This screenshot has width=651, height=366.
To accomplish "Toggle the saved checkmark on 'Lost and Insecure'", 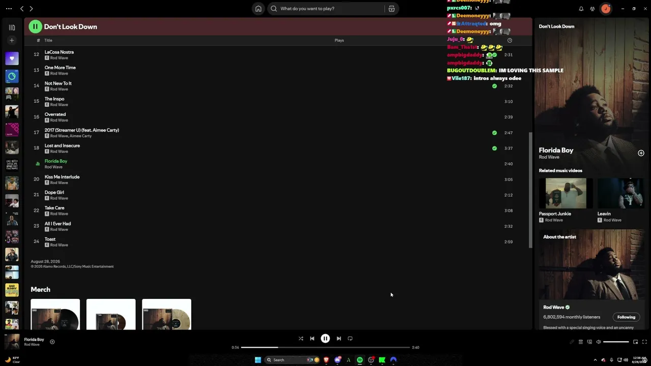I will point(494,148).
